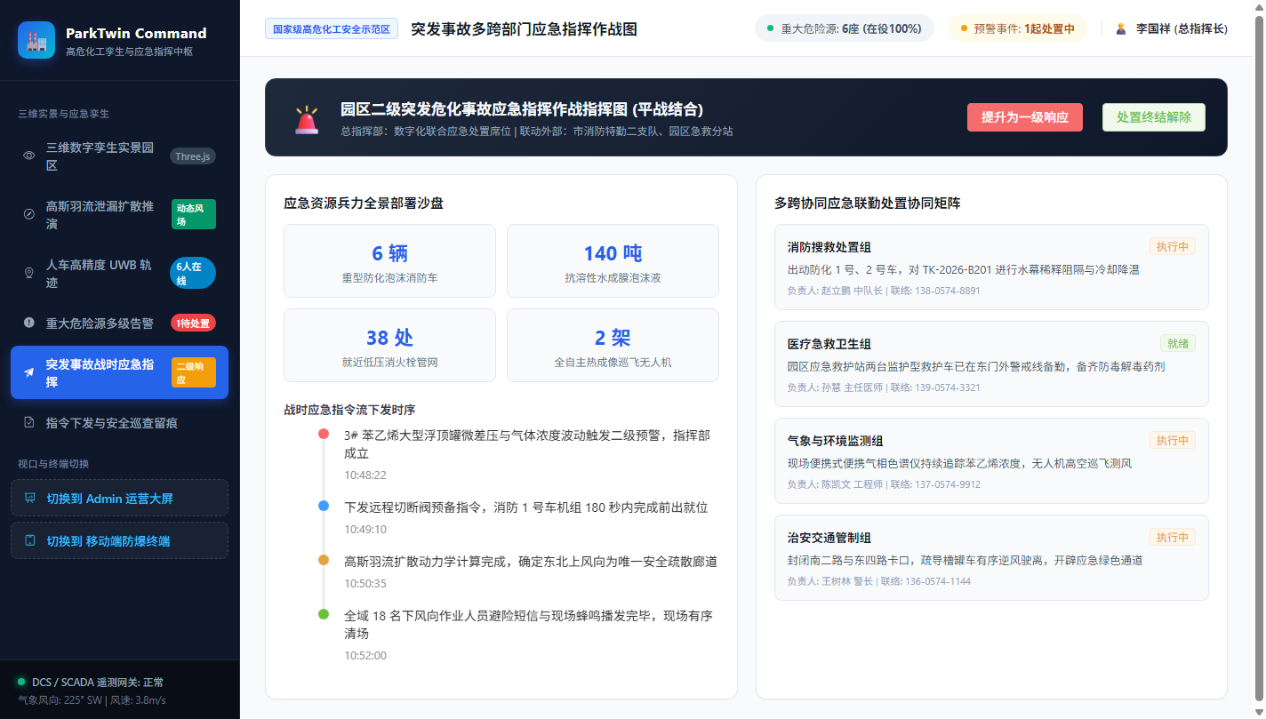Click the orange 二级响应 badge
The width and height of the screenshot is (1266, 719).
pyautogui.click(x=194, y=372)
